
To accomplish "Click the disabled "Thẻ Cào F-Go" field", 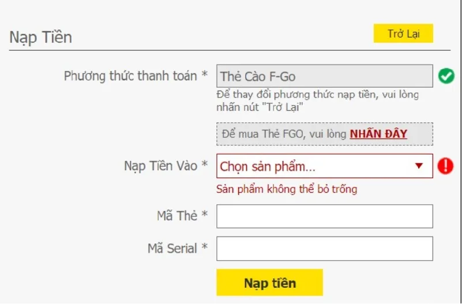I will pos(324,76).
